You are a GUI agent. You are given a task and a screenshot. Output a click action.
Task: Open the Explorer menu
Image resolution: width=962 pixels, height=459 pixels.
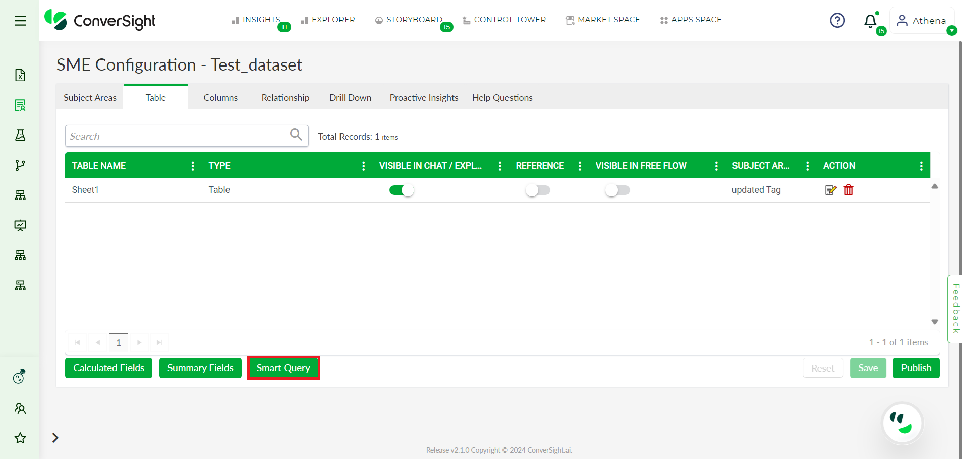328,20
